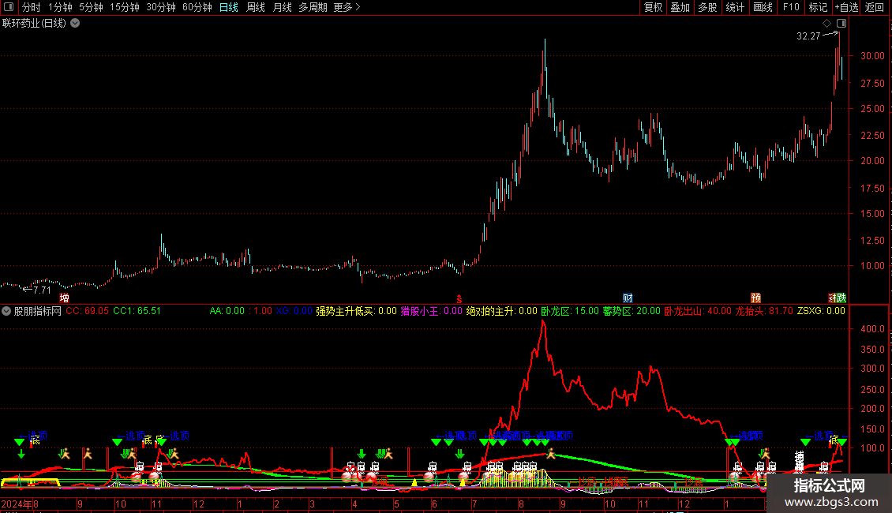Select the 15分钟 period
Image resolution: width=892 pixels, height=513 pixels.
point(124,7)
